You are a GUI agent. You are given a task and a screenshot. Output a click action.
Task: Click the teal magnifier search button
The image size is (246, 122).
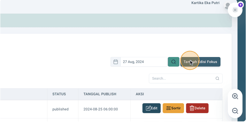[173, 62]
